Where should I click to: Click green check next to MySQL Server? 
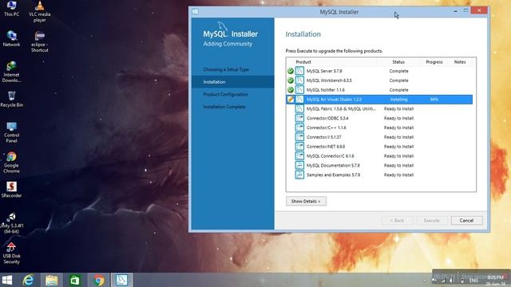(x=291, y=71)
